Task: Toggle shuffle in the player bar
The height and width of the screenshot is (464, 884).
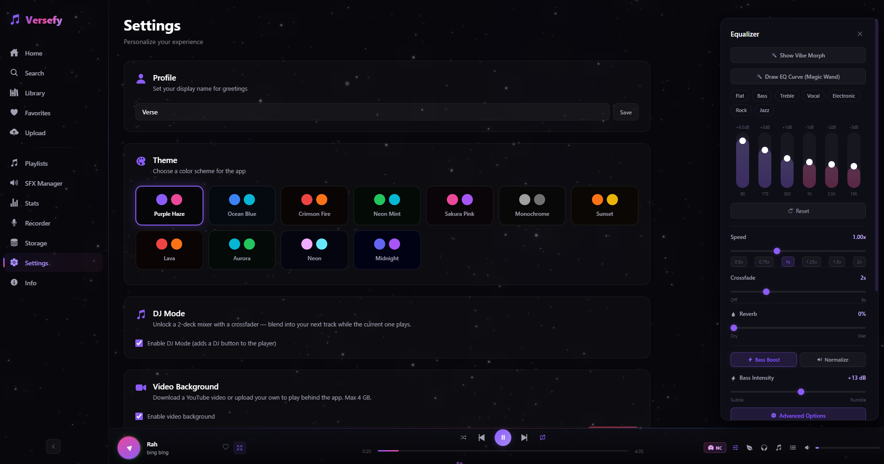Action: pos(463,438)
